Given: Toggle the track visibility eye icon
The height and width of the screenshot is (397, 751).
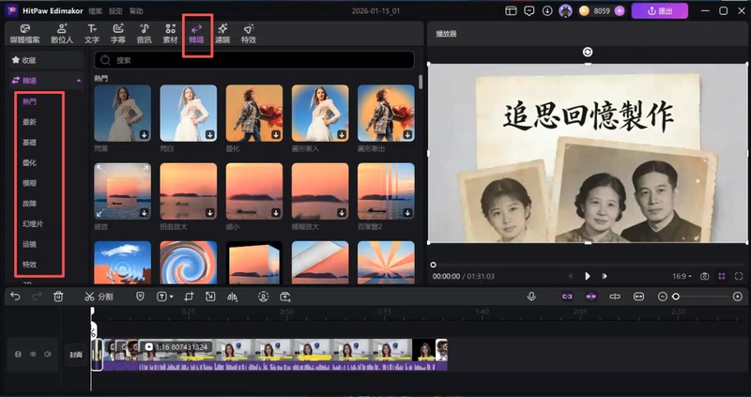Looking at the screenshot, I should [x=33, y=355].
